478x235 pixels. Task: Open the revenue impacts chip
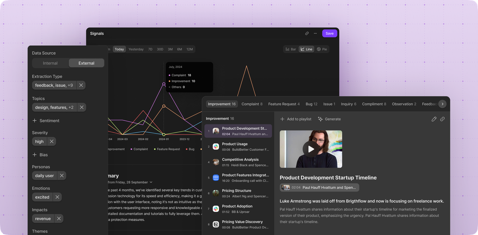pyautogui.click(x=43, y=219)
